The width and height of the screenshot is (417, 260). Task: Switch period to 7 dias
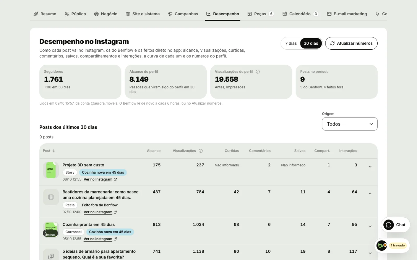click(291, 43)
